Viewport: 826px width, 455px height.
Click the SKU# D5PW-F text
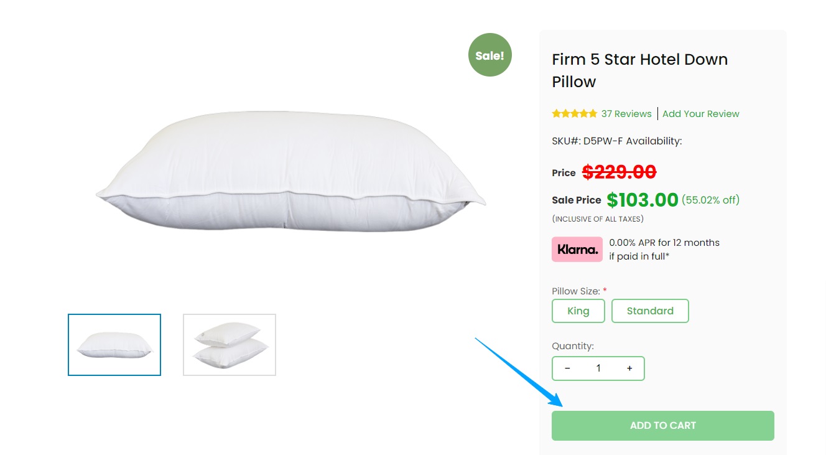click(x=587, y=141)
